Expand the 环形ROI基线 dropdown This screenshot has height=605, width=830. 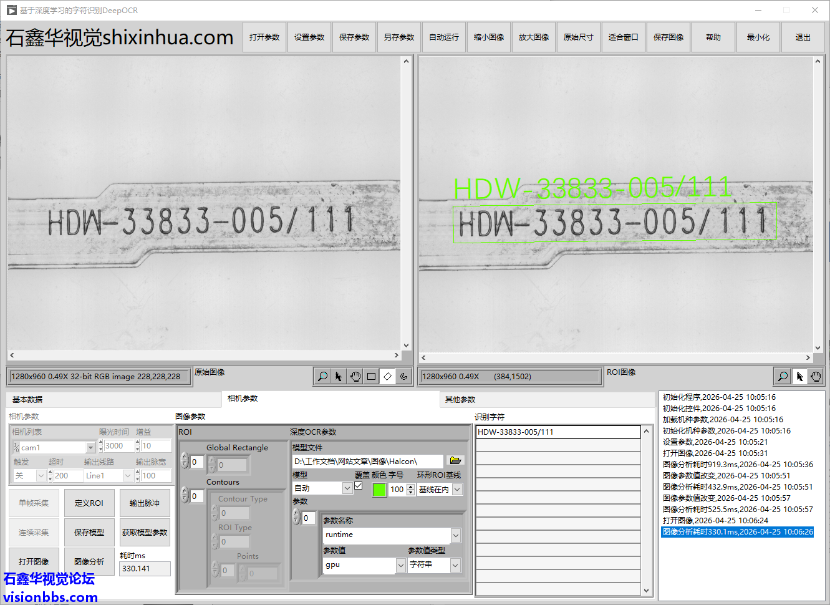pos(457,490)
